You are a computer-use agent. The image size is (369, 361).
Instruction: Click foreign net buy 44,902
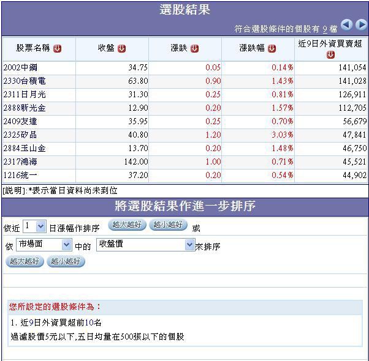point(355,175)
